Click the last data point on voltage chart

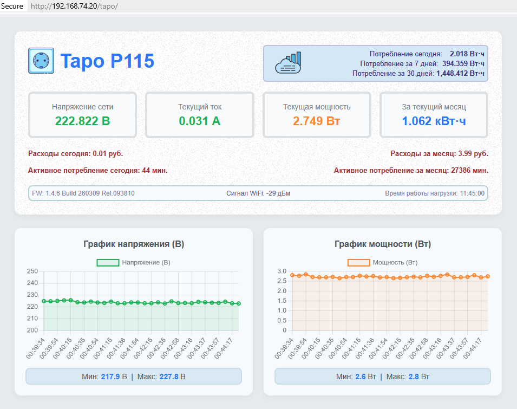click(239, 303)
